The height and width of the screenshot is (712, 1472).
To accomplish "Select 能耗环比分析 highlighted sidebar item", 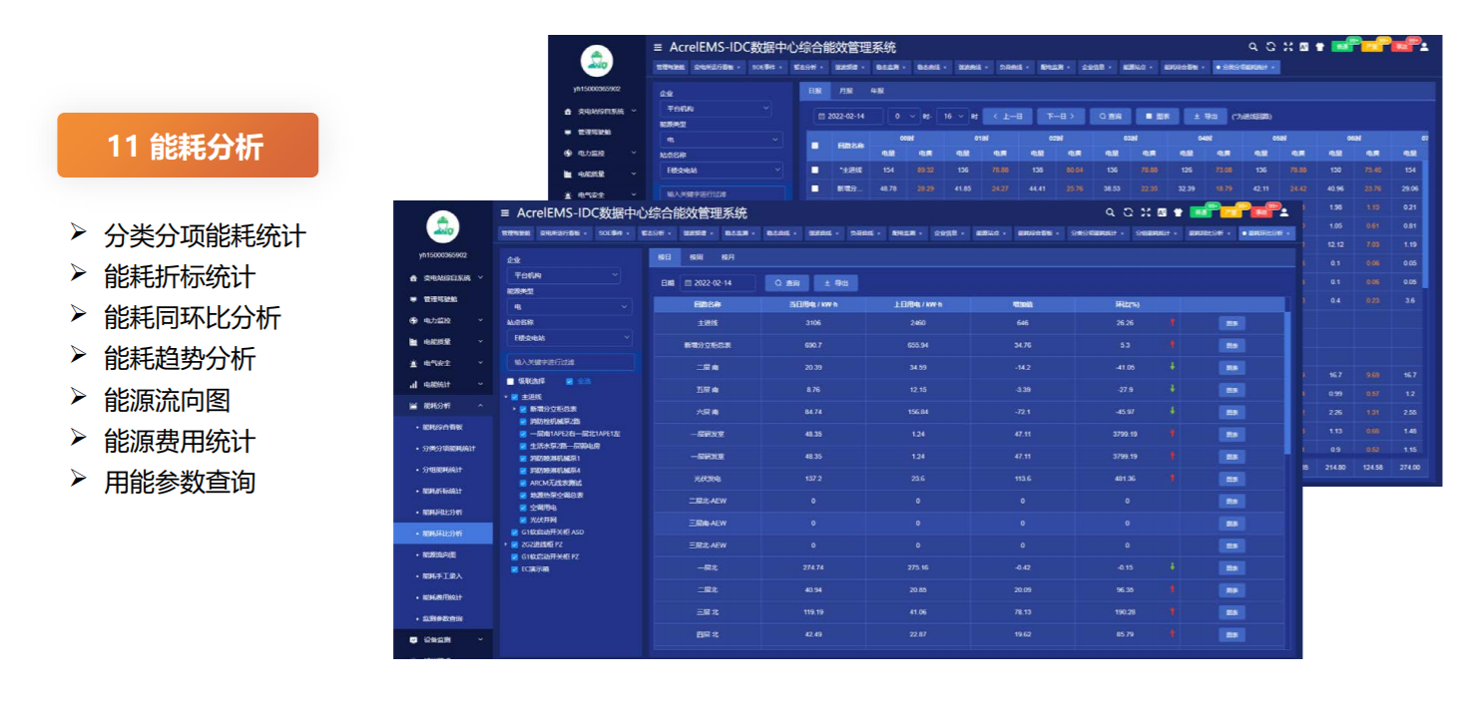I will tap(442, 534).
